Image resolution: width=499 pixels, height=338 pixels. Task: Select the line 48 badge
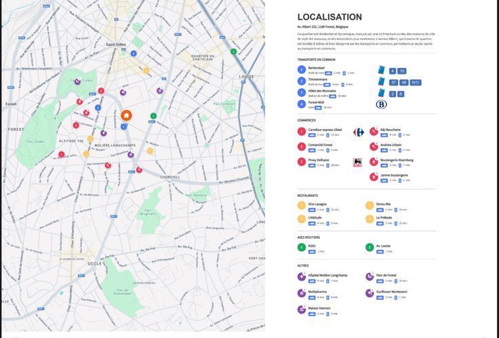[404, 82]
